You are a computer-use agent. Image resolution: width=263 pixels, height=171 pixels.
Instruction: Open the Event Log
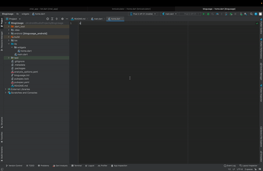pos(230,166)
